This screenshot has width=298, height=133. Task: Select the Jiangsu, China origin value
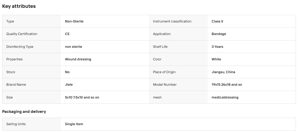tap(223, 72)
